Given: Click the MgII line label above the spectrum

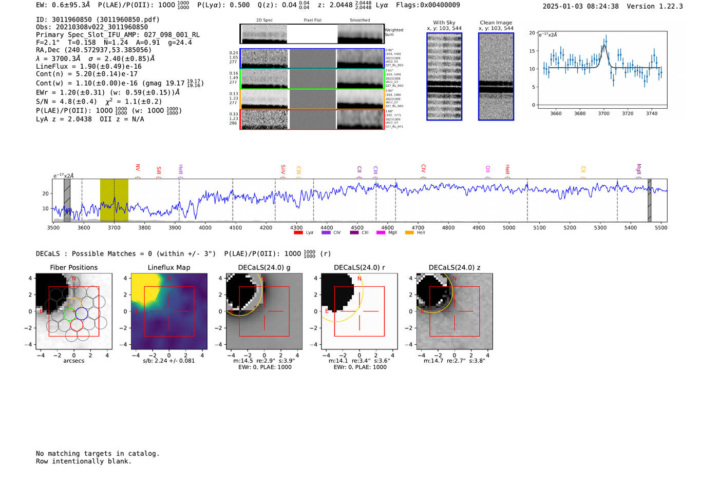Looking at the screenshot, I should click(639, 171).
